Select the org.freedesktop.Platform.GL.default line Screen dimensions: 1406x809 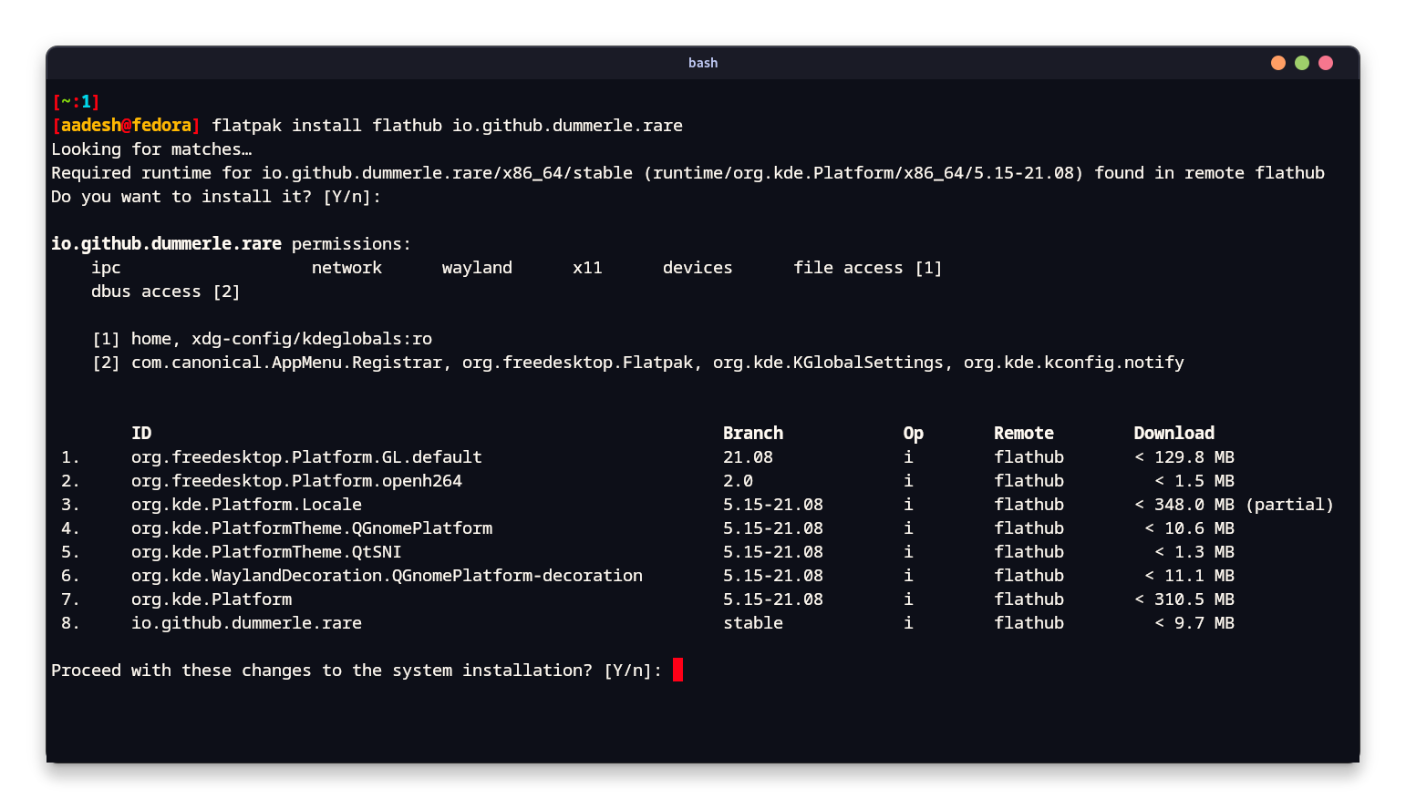coord(306,456)
